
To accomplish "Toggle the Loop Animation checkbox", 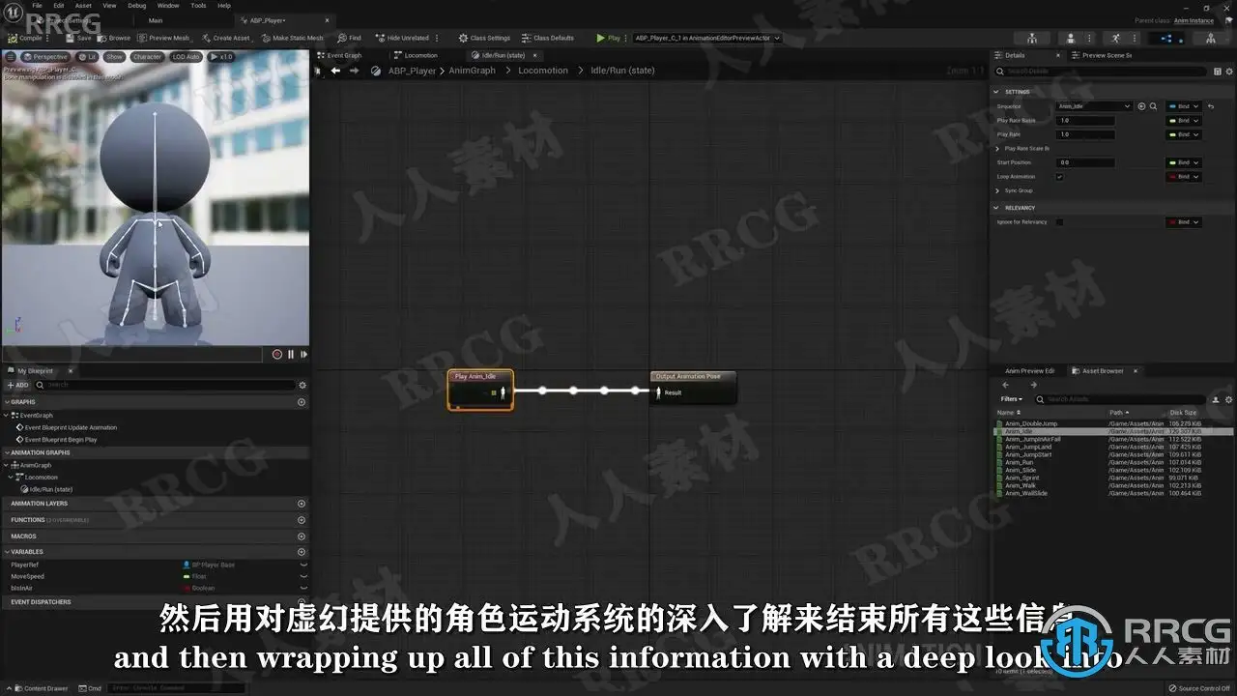I will tap(1060, 177).
